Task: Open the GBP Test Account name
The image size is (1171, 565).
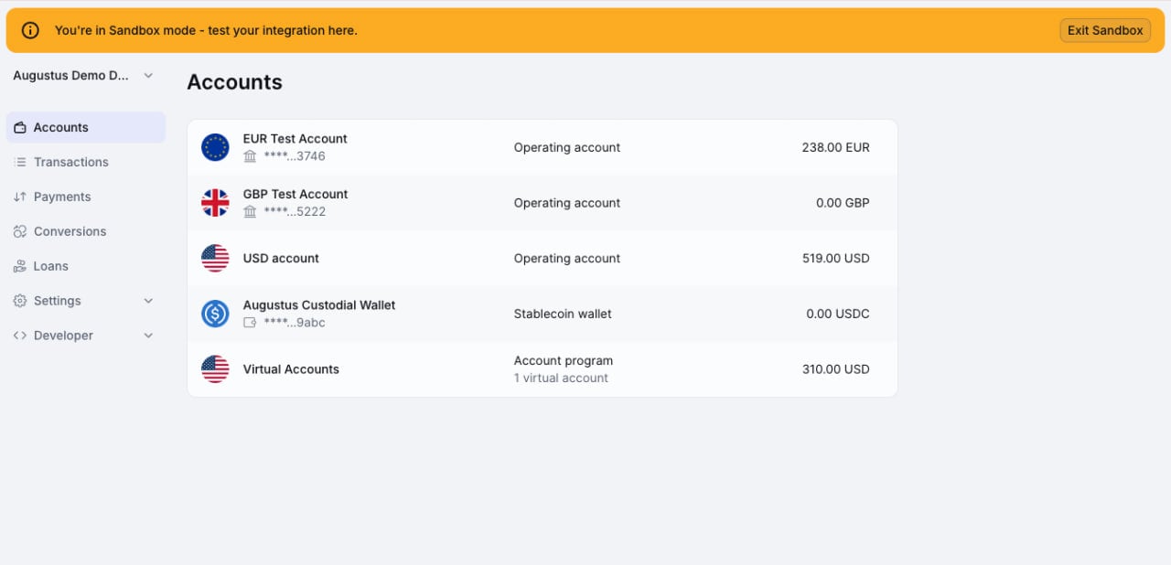Action: pyautogui.click(x=295, y=194)
